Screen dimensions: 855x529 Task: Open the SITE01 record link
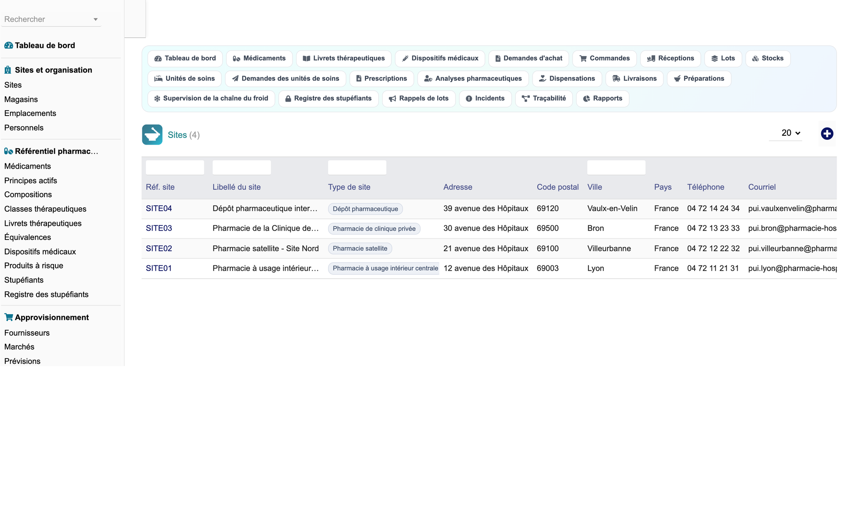(159, 268)
